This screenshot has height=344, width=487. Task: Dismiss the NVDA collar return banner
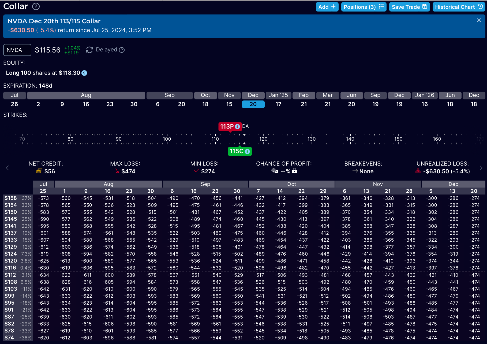click(479, 20)
